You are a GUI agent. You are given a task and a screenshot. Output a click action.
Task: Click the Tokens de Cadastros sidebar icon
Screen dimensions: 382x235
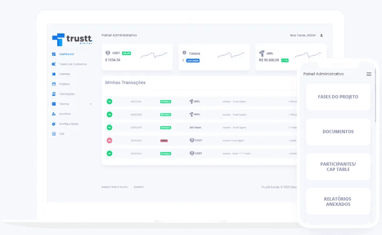click(x=54, y=64)
